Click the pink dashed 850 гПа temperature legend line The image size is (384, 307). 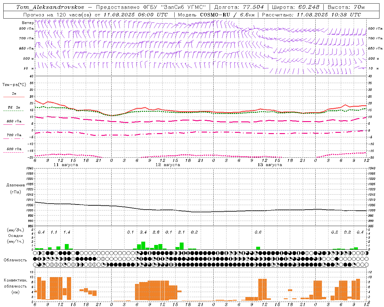14,125
